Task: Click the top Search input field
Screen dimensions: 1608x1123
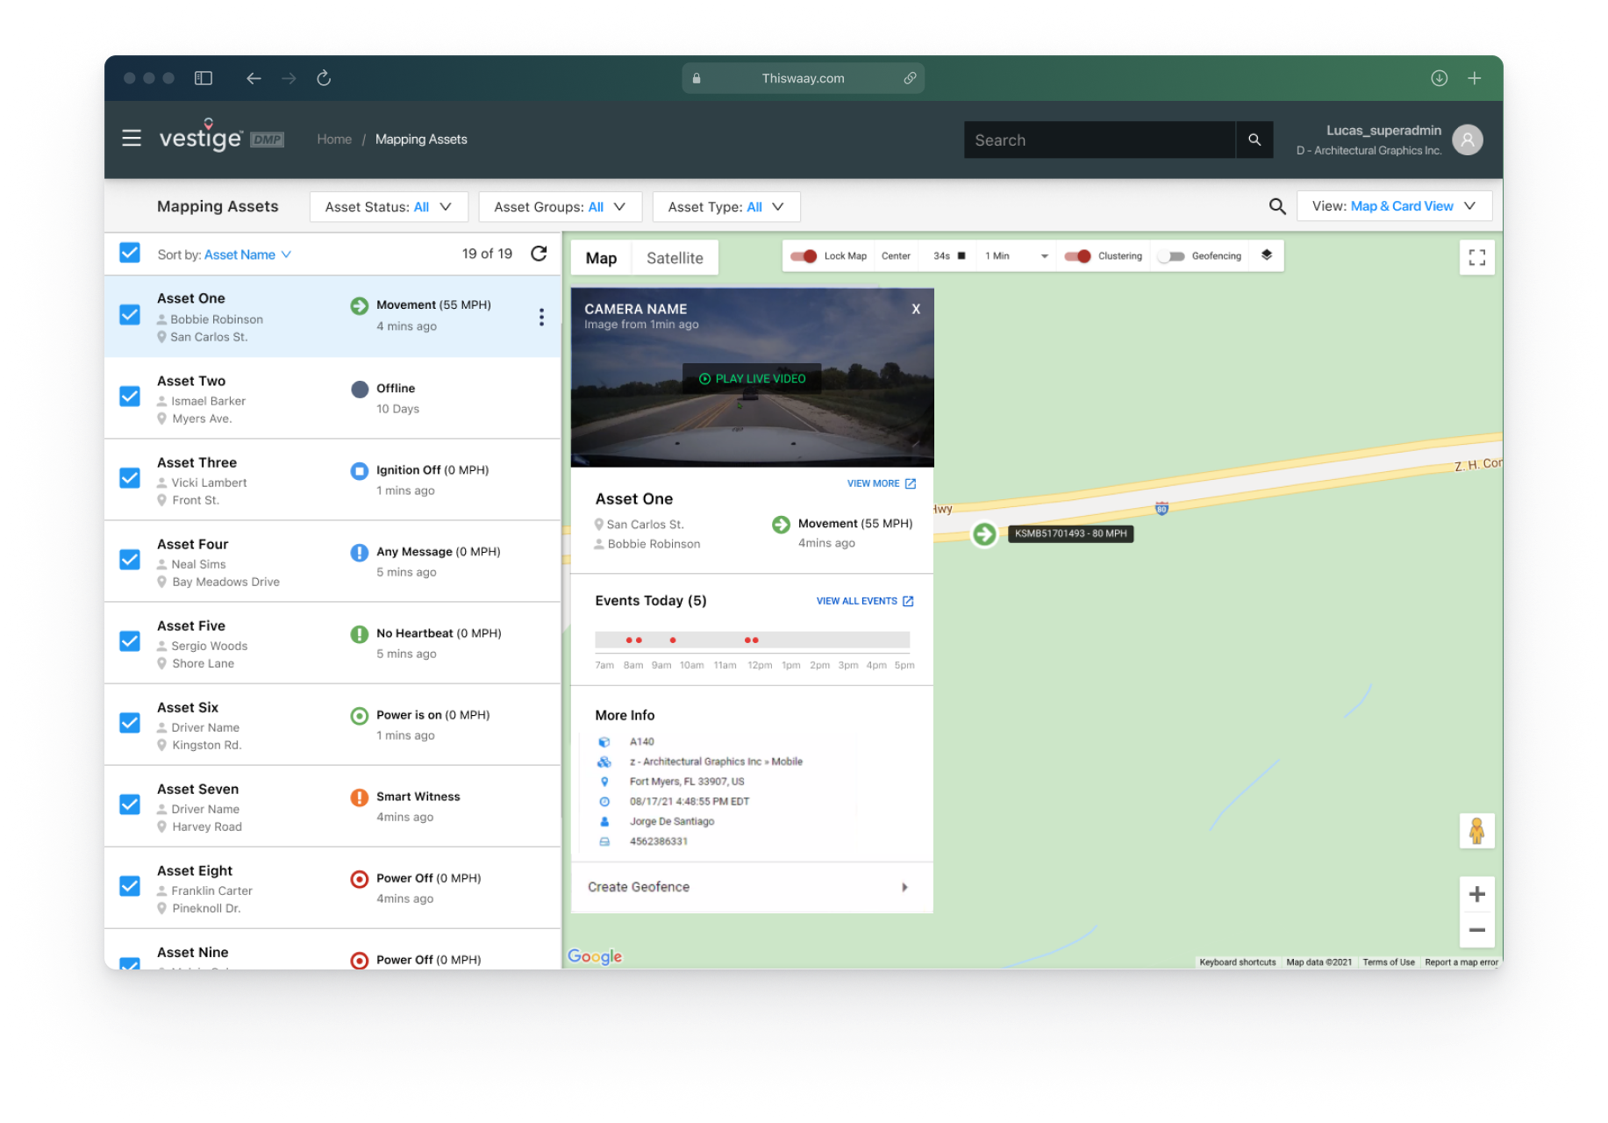Action: (1099, 140)
